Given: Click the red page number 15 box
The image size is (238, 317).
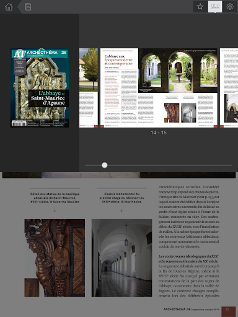Looking at the screenshot, I should (x=228, y=311).
